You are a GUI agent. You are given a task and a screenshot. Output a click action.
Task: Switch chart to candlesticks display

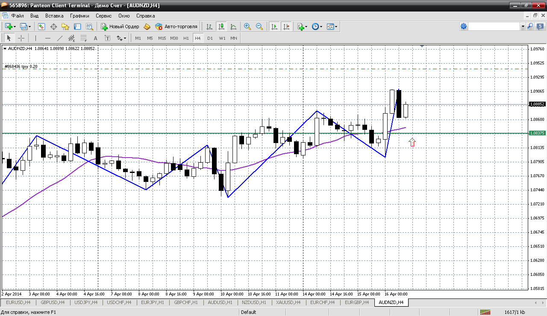(x=221, y=26)
